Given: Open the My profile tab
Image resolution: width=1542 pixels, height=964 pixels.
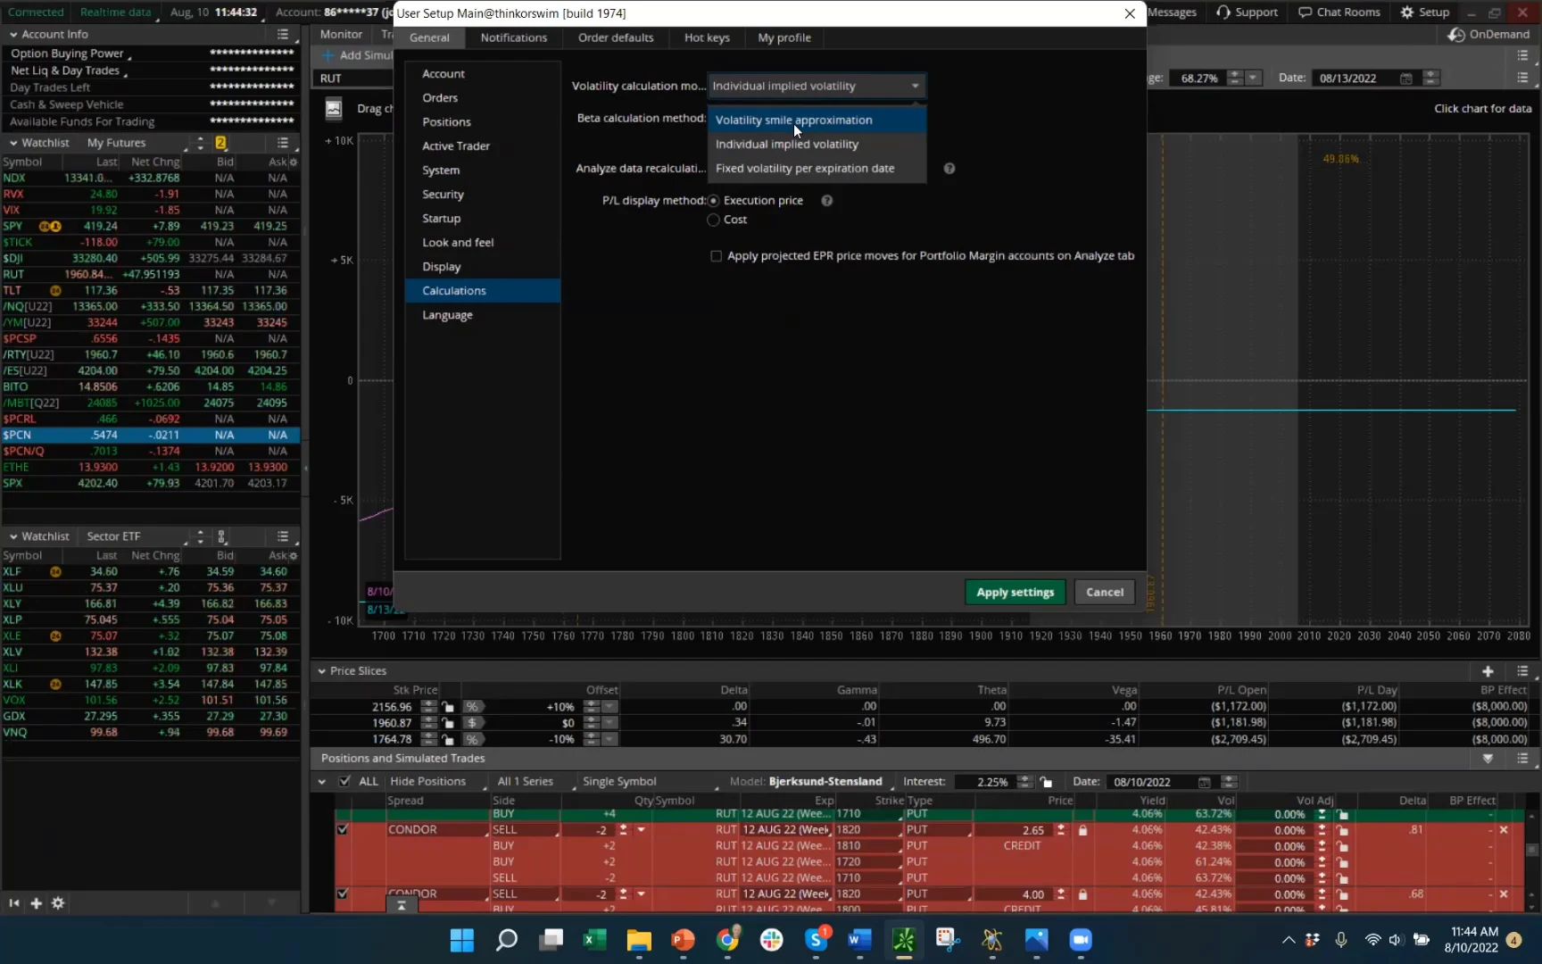Looking at the screenshot, I should tap(784, 37).
